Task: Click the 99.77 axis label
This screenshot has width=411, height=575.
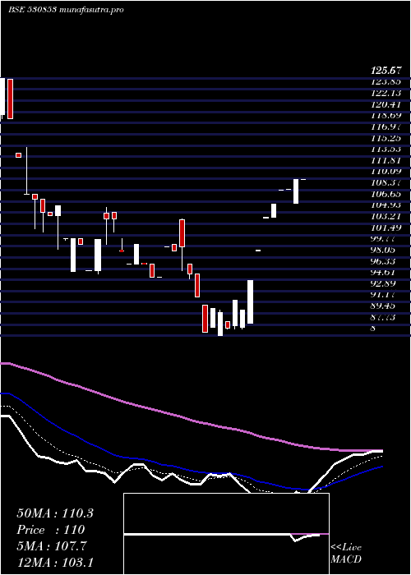Action: (384, 239)
